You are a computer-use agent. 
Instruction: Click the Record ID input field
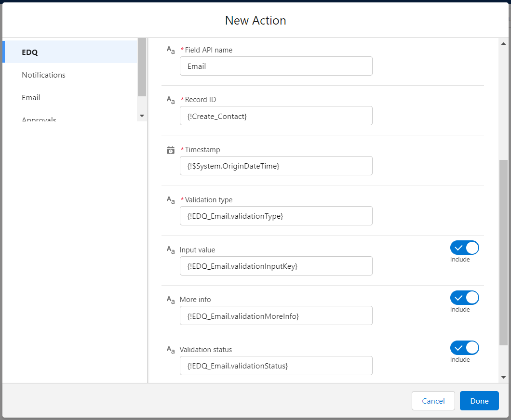(x=276, y=116)
